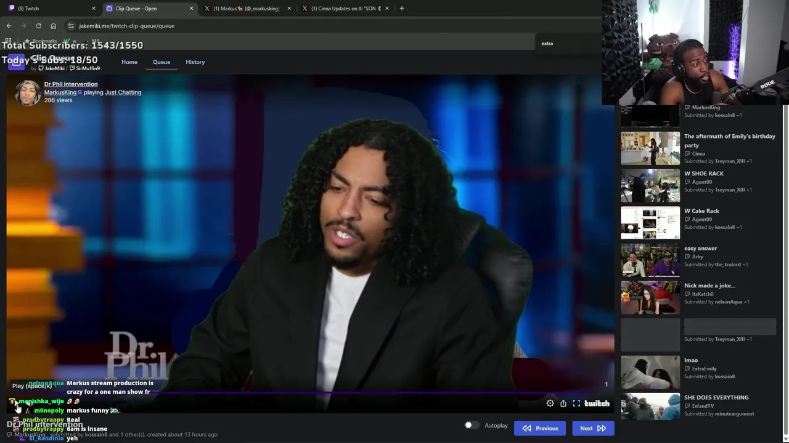Image resolution: width=789 pixels, height=443 pixels.
Task: Click the share clip icon
Action: [x=563, y=404]
